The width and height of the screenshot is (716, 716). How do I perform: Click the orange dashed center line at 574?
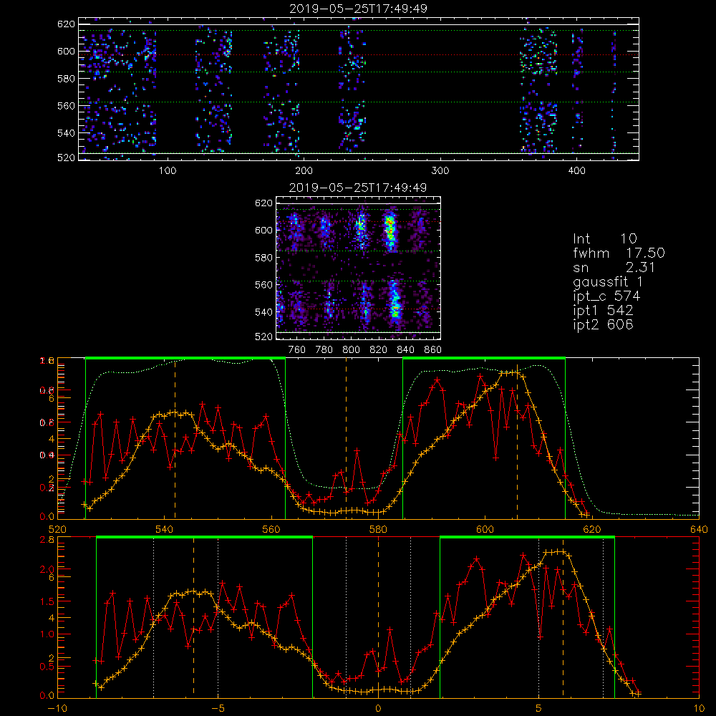click(346, 438)
